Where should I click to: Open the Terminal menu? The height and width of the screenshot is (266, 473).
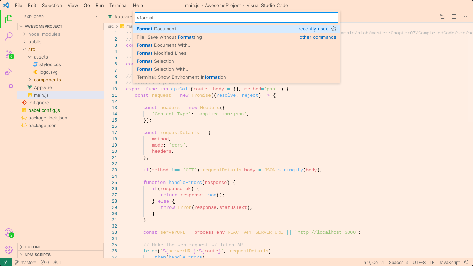118,5
